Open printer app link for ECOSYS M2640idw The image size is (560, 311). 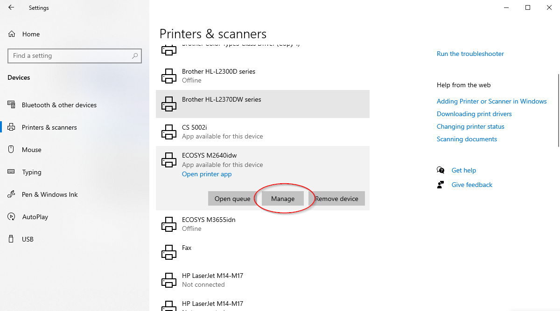[207, 174]
